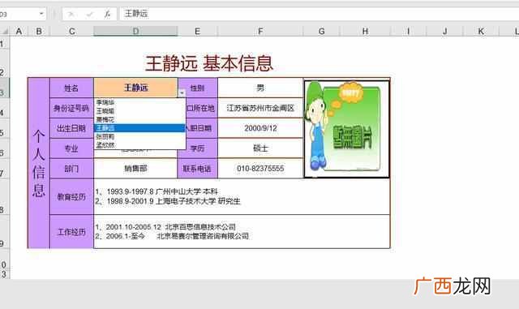Viewport: 519px width, 309px height.
Task: Click the formula bar confirm checkmark icon
Action: click(89, 14)
